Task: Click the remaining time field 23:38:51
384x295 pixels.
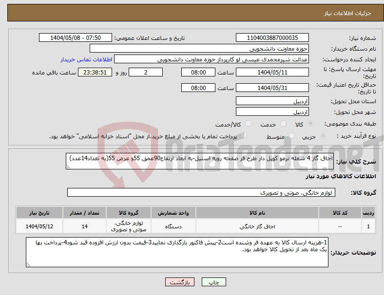Action: click(95, 72)
